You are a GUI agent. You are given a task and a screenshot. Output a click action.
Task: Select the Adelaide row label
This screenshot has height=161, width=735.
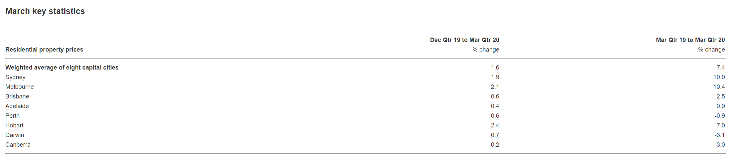[x=17, y=106]
